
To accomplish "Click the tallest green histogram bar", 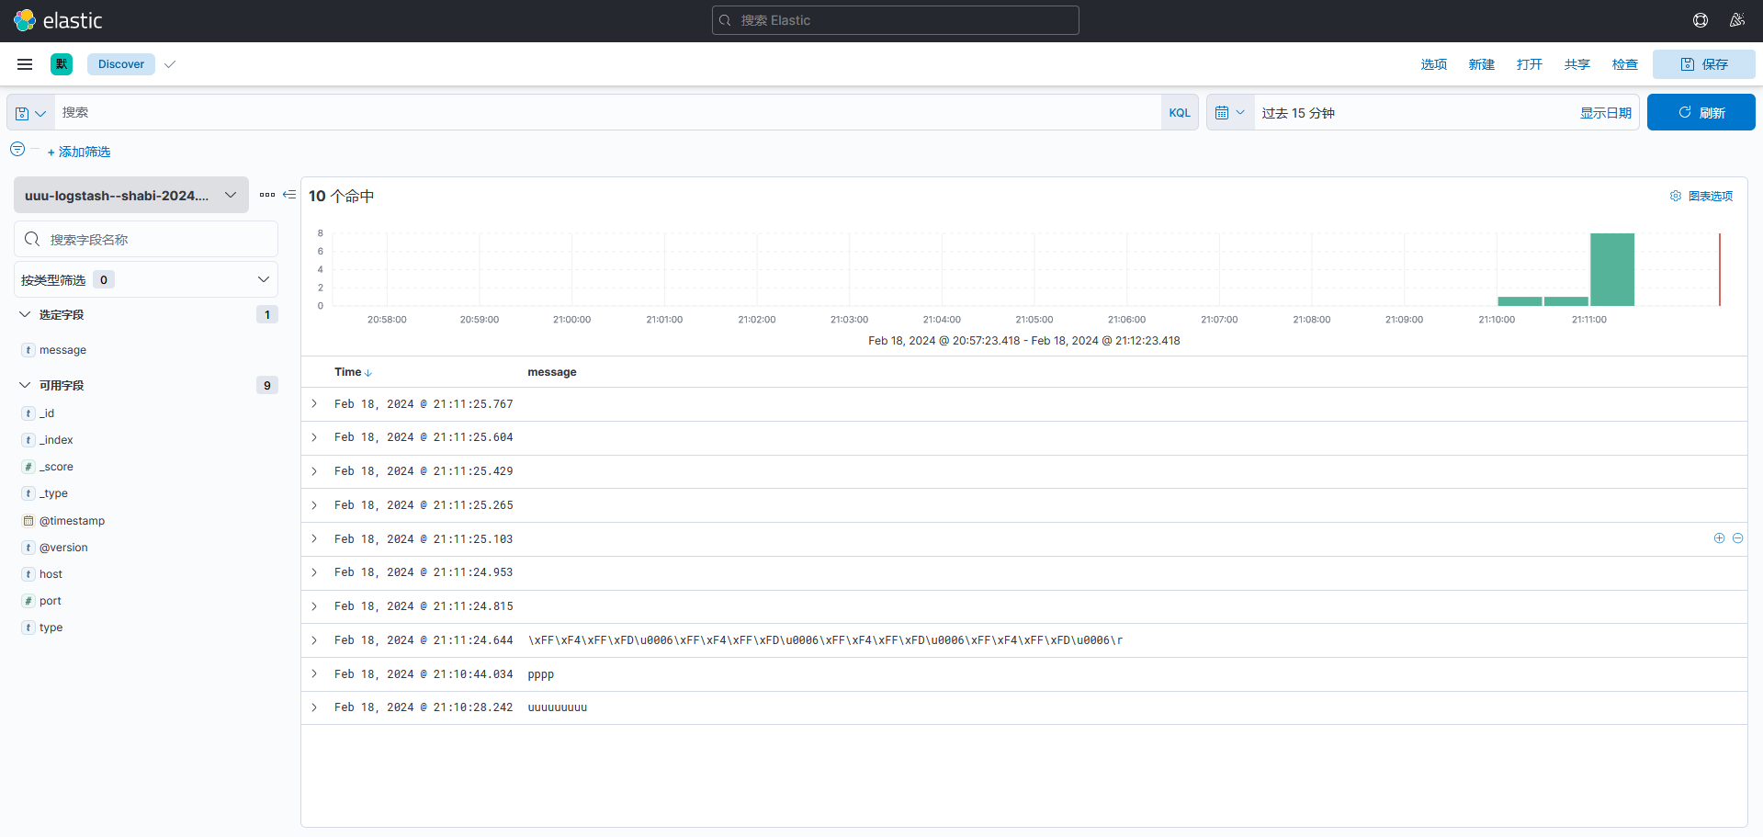I will pyautogui.click(x=1611, y=269).
